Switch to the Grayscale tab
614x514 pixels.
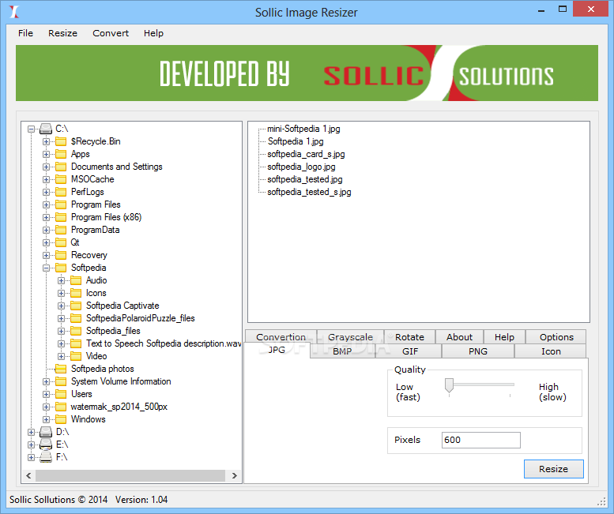click(351, 337)
